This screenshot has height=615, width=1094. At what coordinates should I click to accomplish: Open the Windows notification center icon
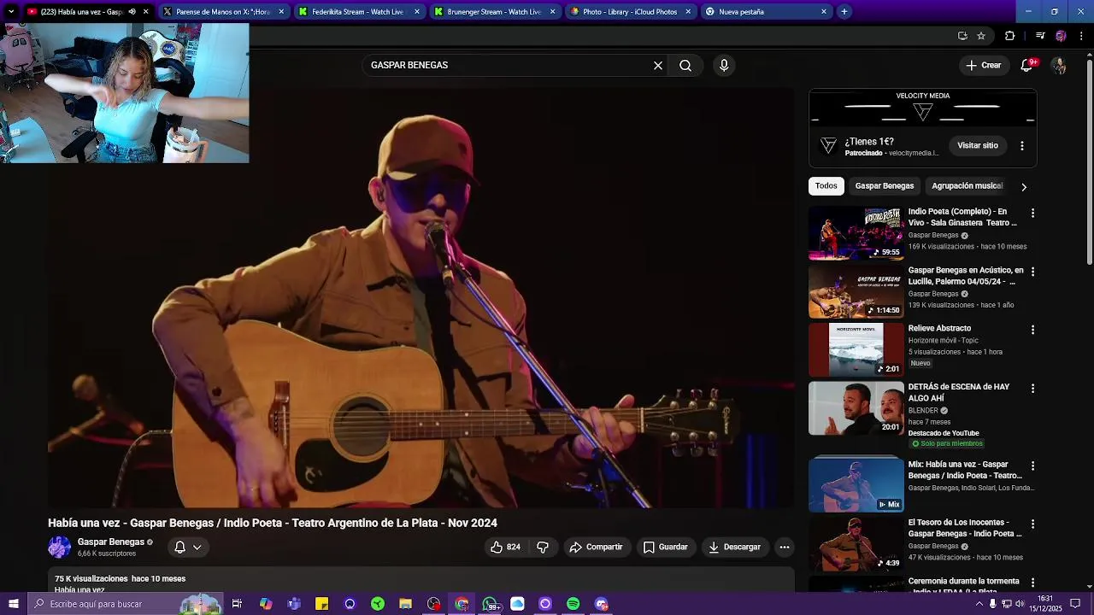pyautogui.click(x=1076, y=604)
